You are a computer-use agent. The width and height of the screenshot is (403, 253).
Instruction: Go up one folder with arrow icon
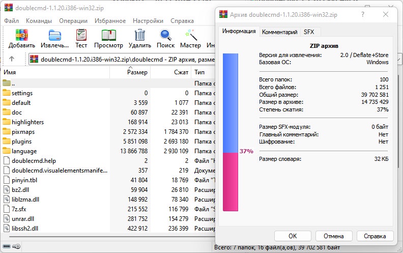[12, 59]
